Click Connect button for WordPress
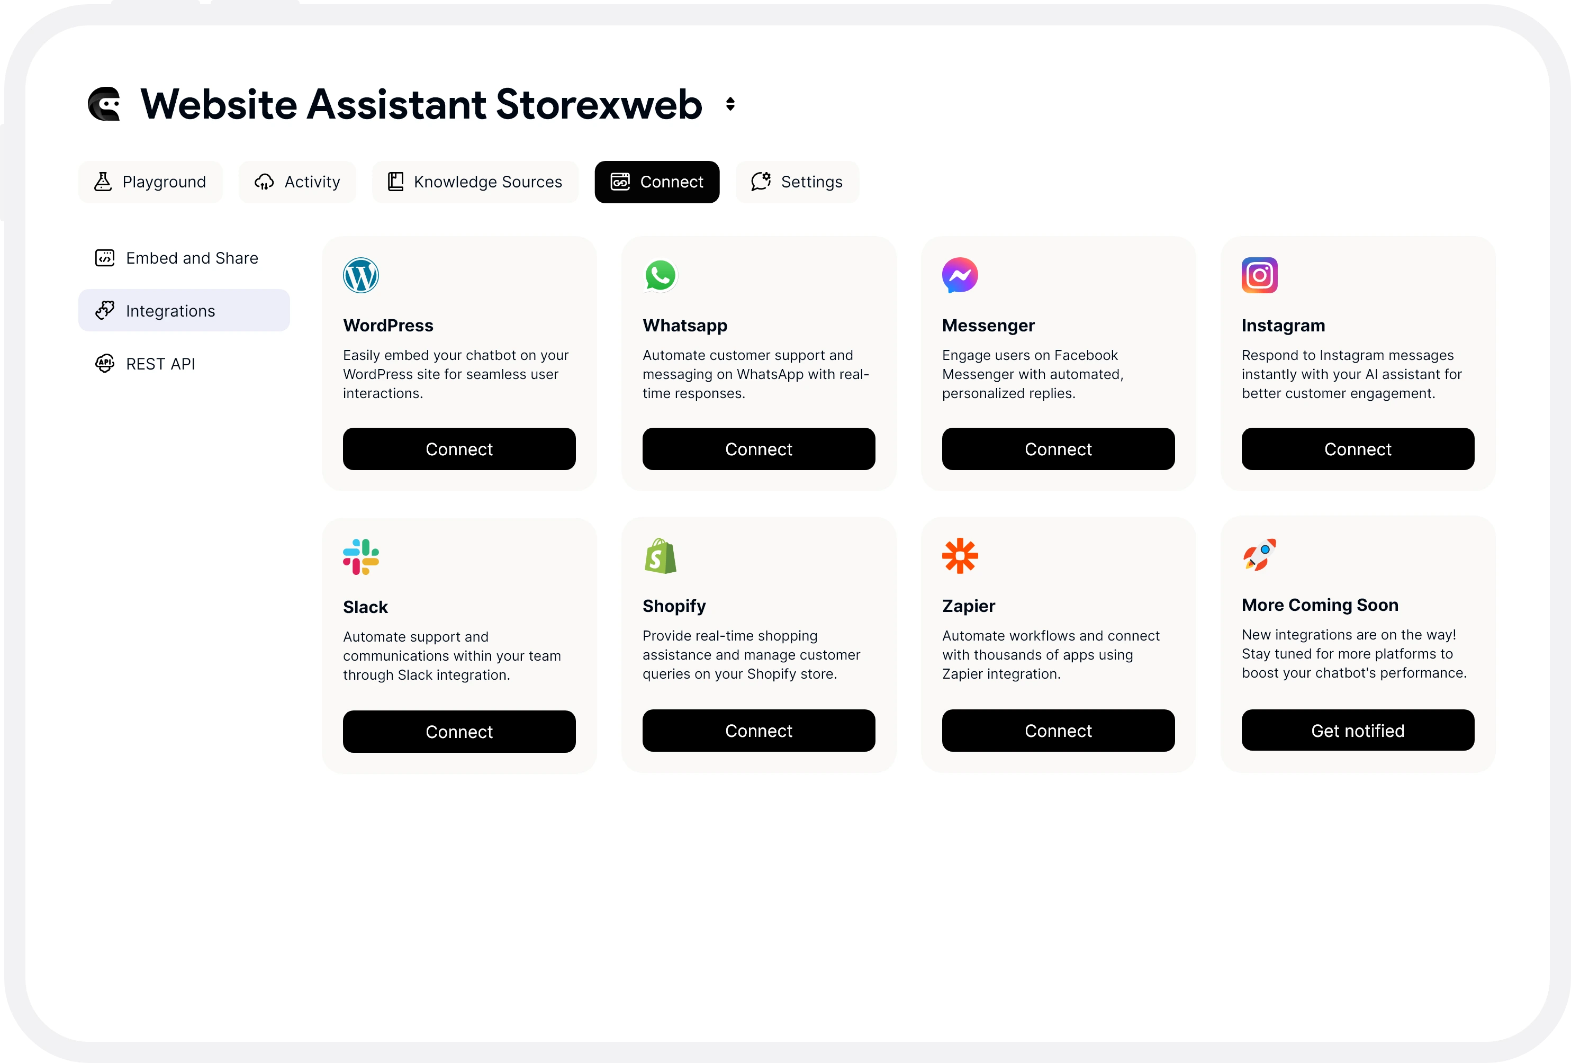Image resolution: width=1571 pixels, height=1063 pixels. click(459, 448)
